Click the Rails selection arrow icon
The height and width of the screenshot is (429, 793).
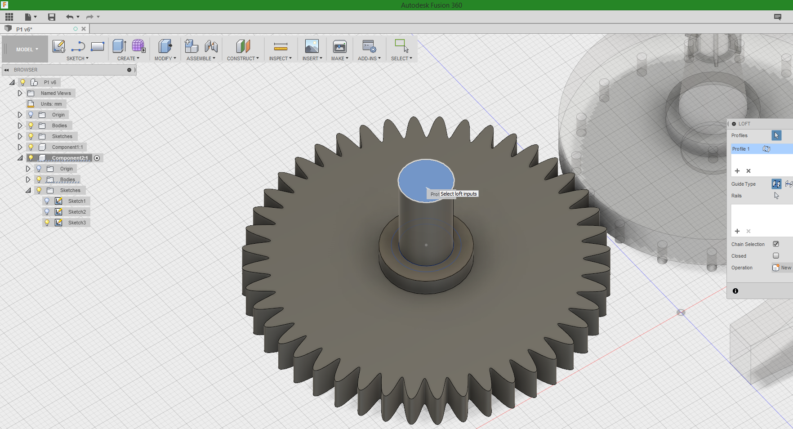coord(776,196)
